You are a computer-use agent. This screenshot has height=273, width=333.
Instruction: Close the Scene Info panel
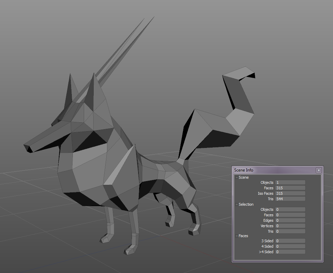click(319, 170)
